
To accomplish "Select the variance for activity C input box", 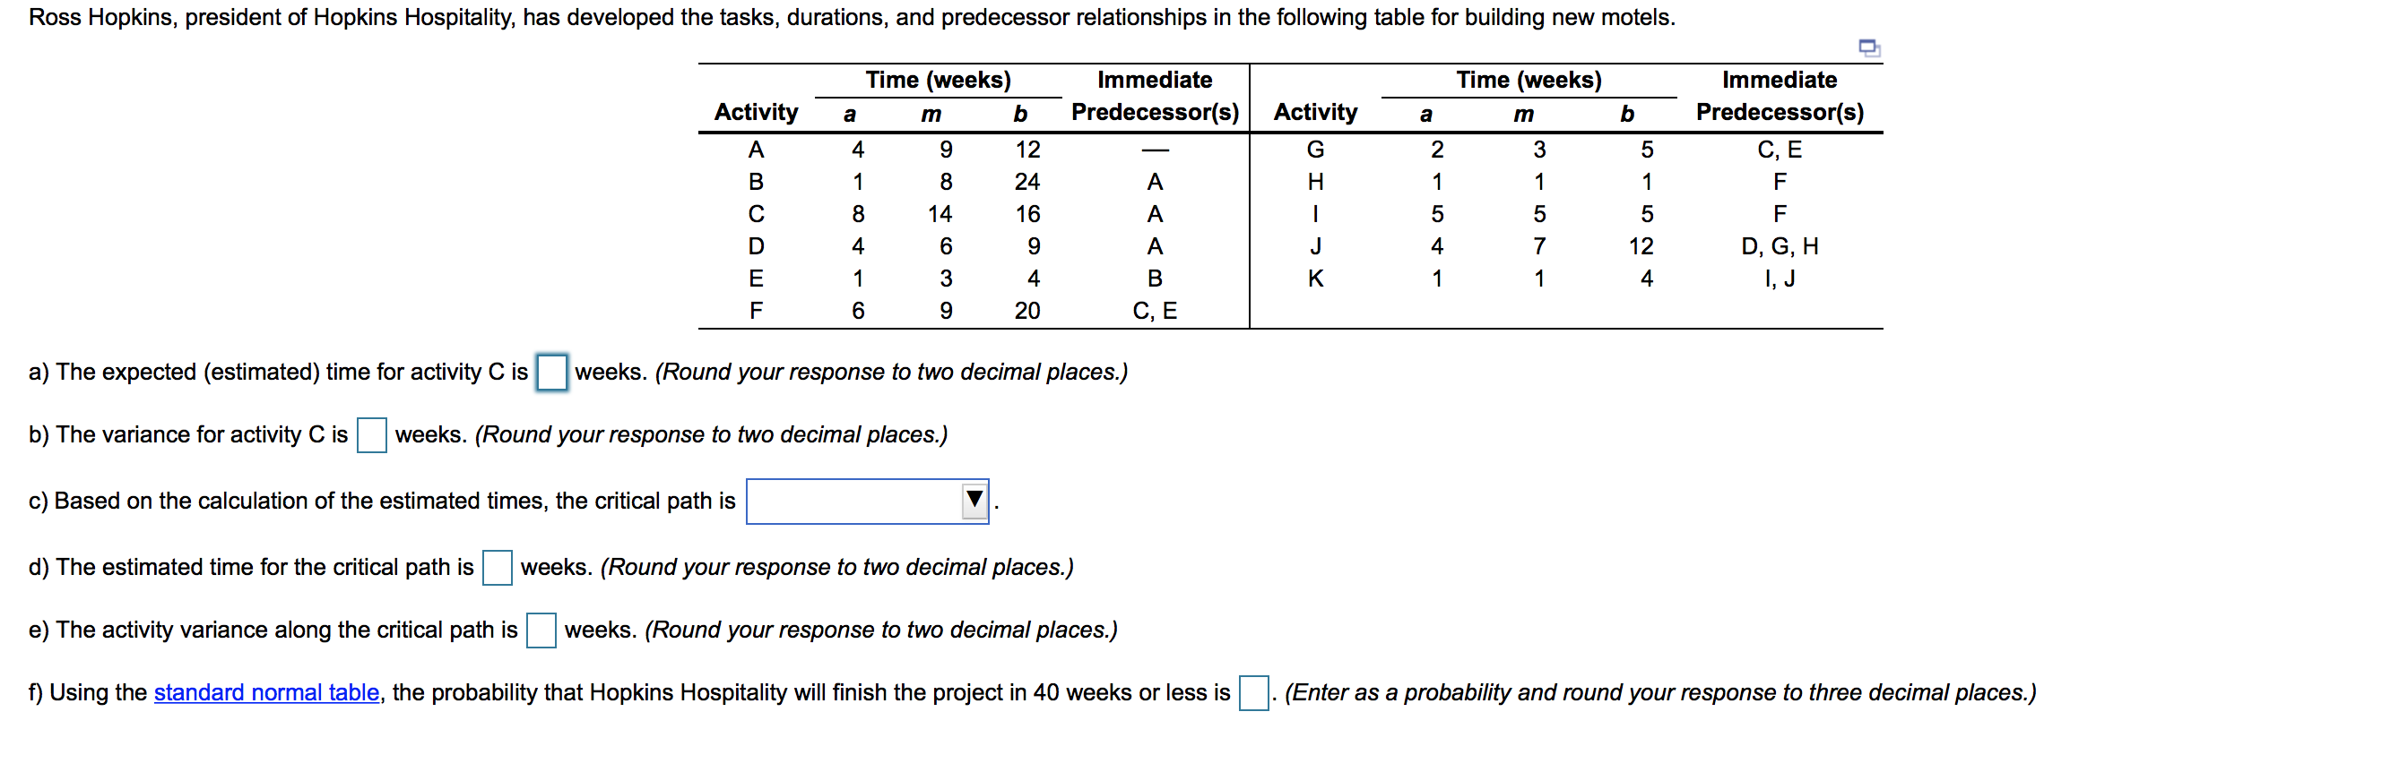I will (x=371, y=434).
